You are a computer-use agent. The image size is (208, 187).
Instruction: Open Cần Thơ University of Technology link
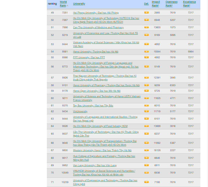(x=106, y=134)
